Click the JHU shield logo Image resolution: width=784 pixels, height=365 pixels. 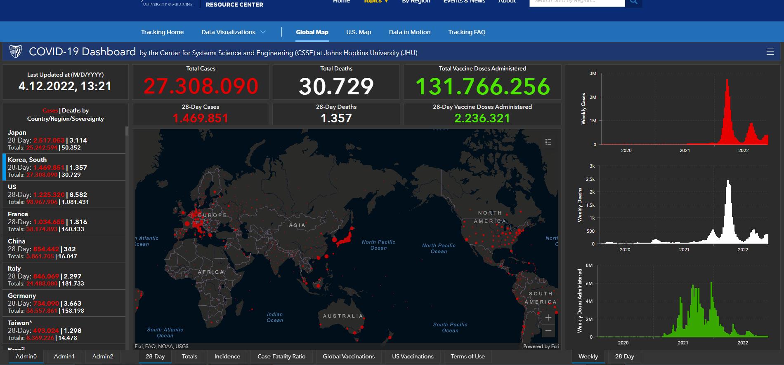pyautogui.click(x=16, y=52)
